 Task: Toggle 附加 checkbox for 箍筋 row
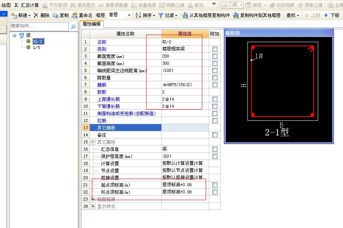coord(215,85)
